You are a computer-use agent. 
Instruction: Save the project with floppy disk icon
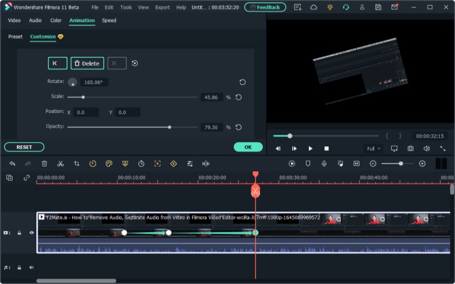[x=378, y=7]
